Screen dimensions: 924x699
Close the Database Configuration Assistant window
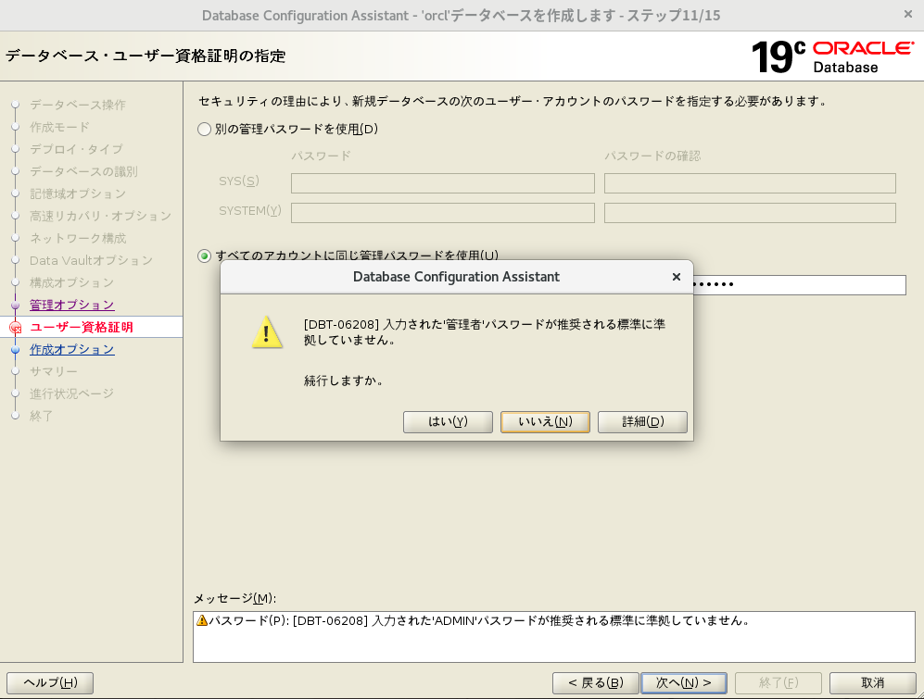point(907,14)
